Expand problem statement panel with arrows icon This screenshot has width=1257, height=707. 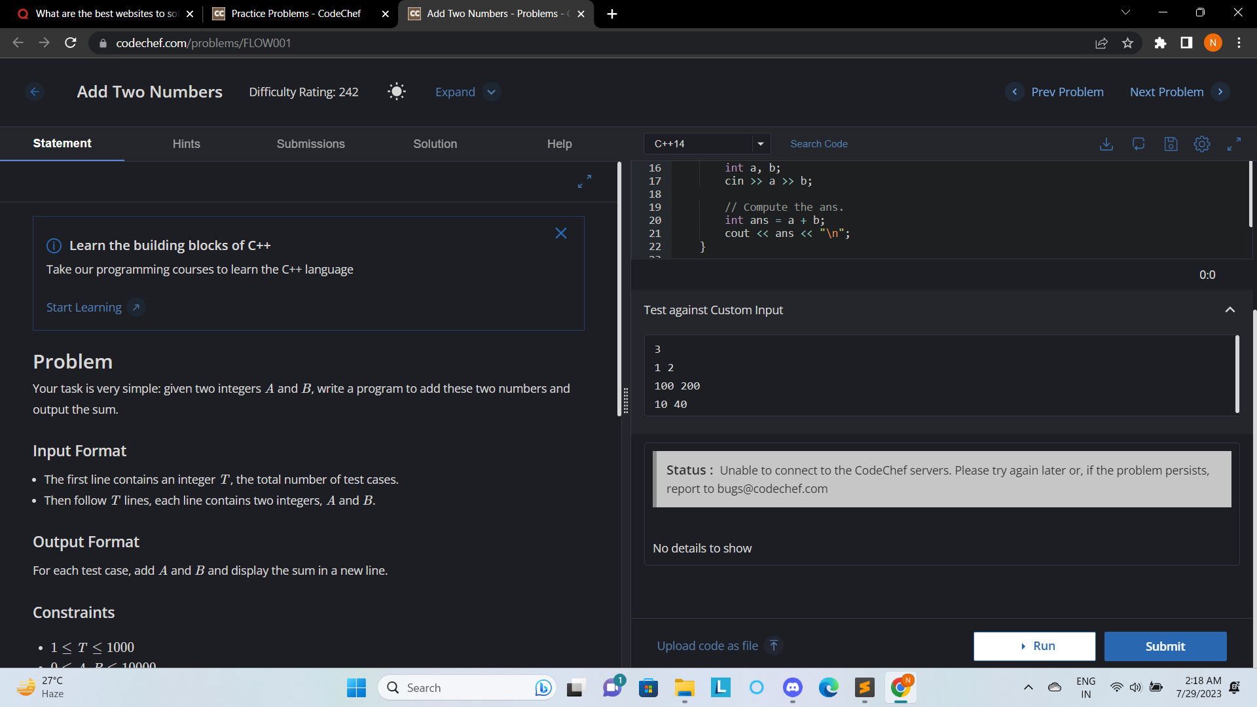point(585,181)
